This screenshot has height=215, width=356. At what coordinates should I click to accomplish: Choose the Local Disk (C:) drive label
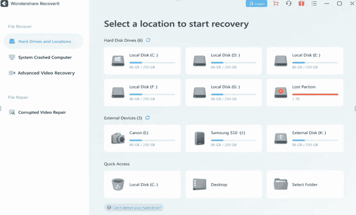(x=144, y=55)
